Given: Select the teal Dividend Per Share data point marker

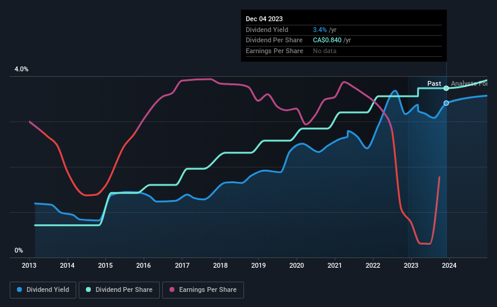Looking at the screenshot, I should point(446,88).
